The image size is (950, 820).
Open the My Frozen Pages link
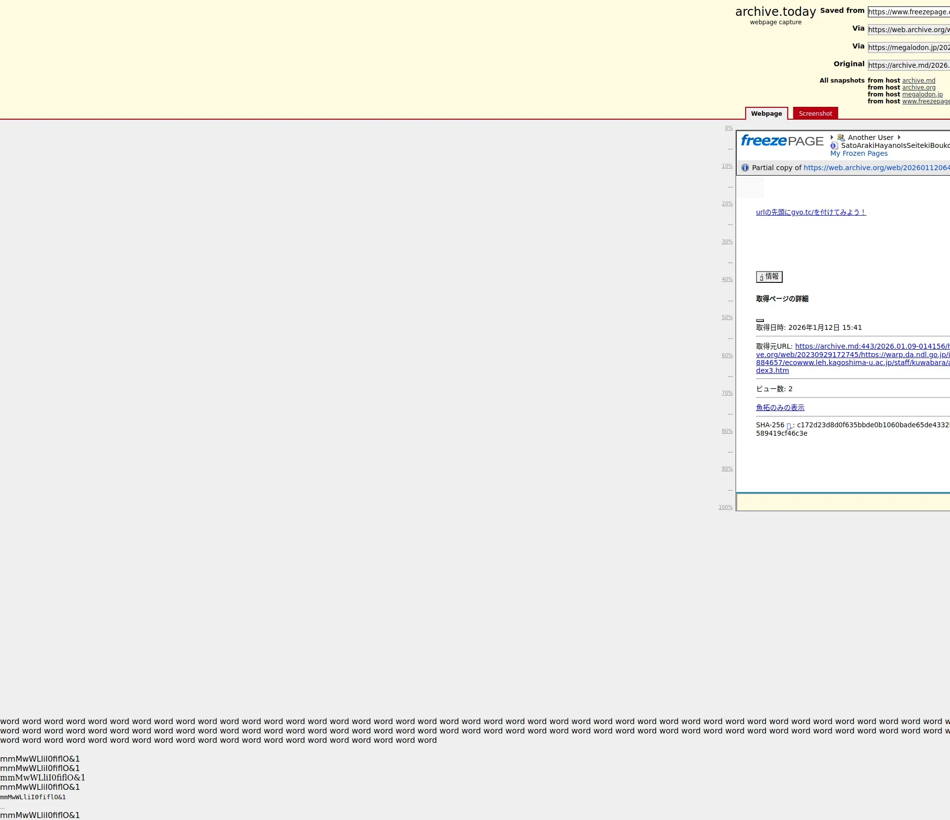(x=858, y=153)
